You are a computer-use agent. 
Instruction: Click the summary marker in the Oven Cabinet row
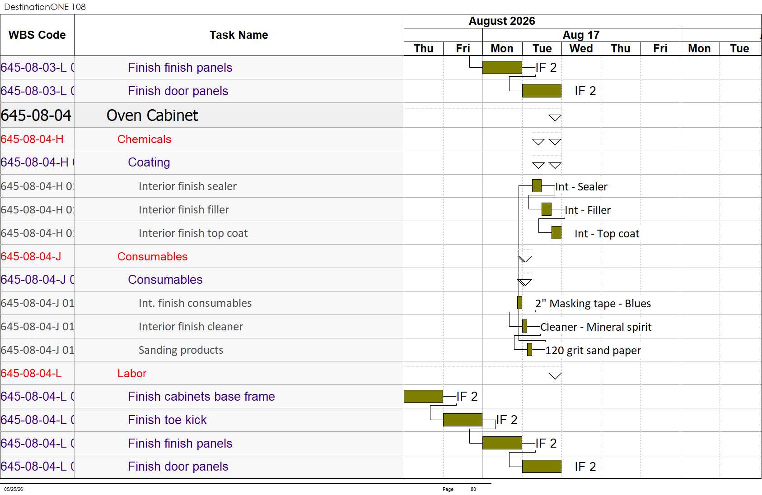555,118
